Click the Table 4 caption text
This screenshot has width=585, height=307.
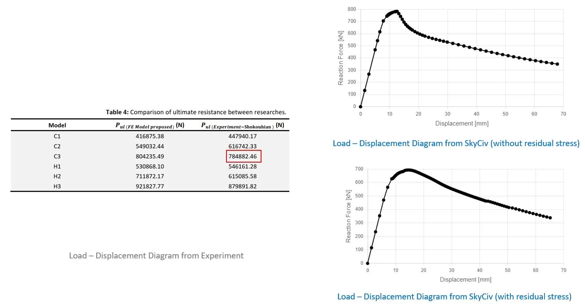[196, 112]
